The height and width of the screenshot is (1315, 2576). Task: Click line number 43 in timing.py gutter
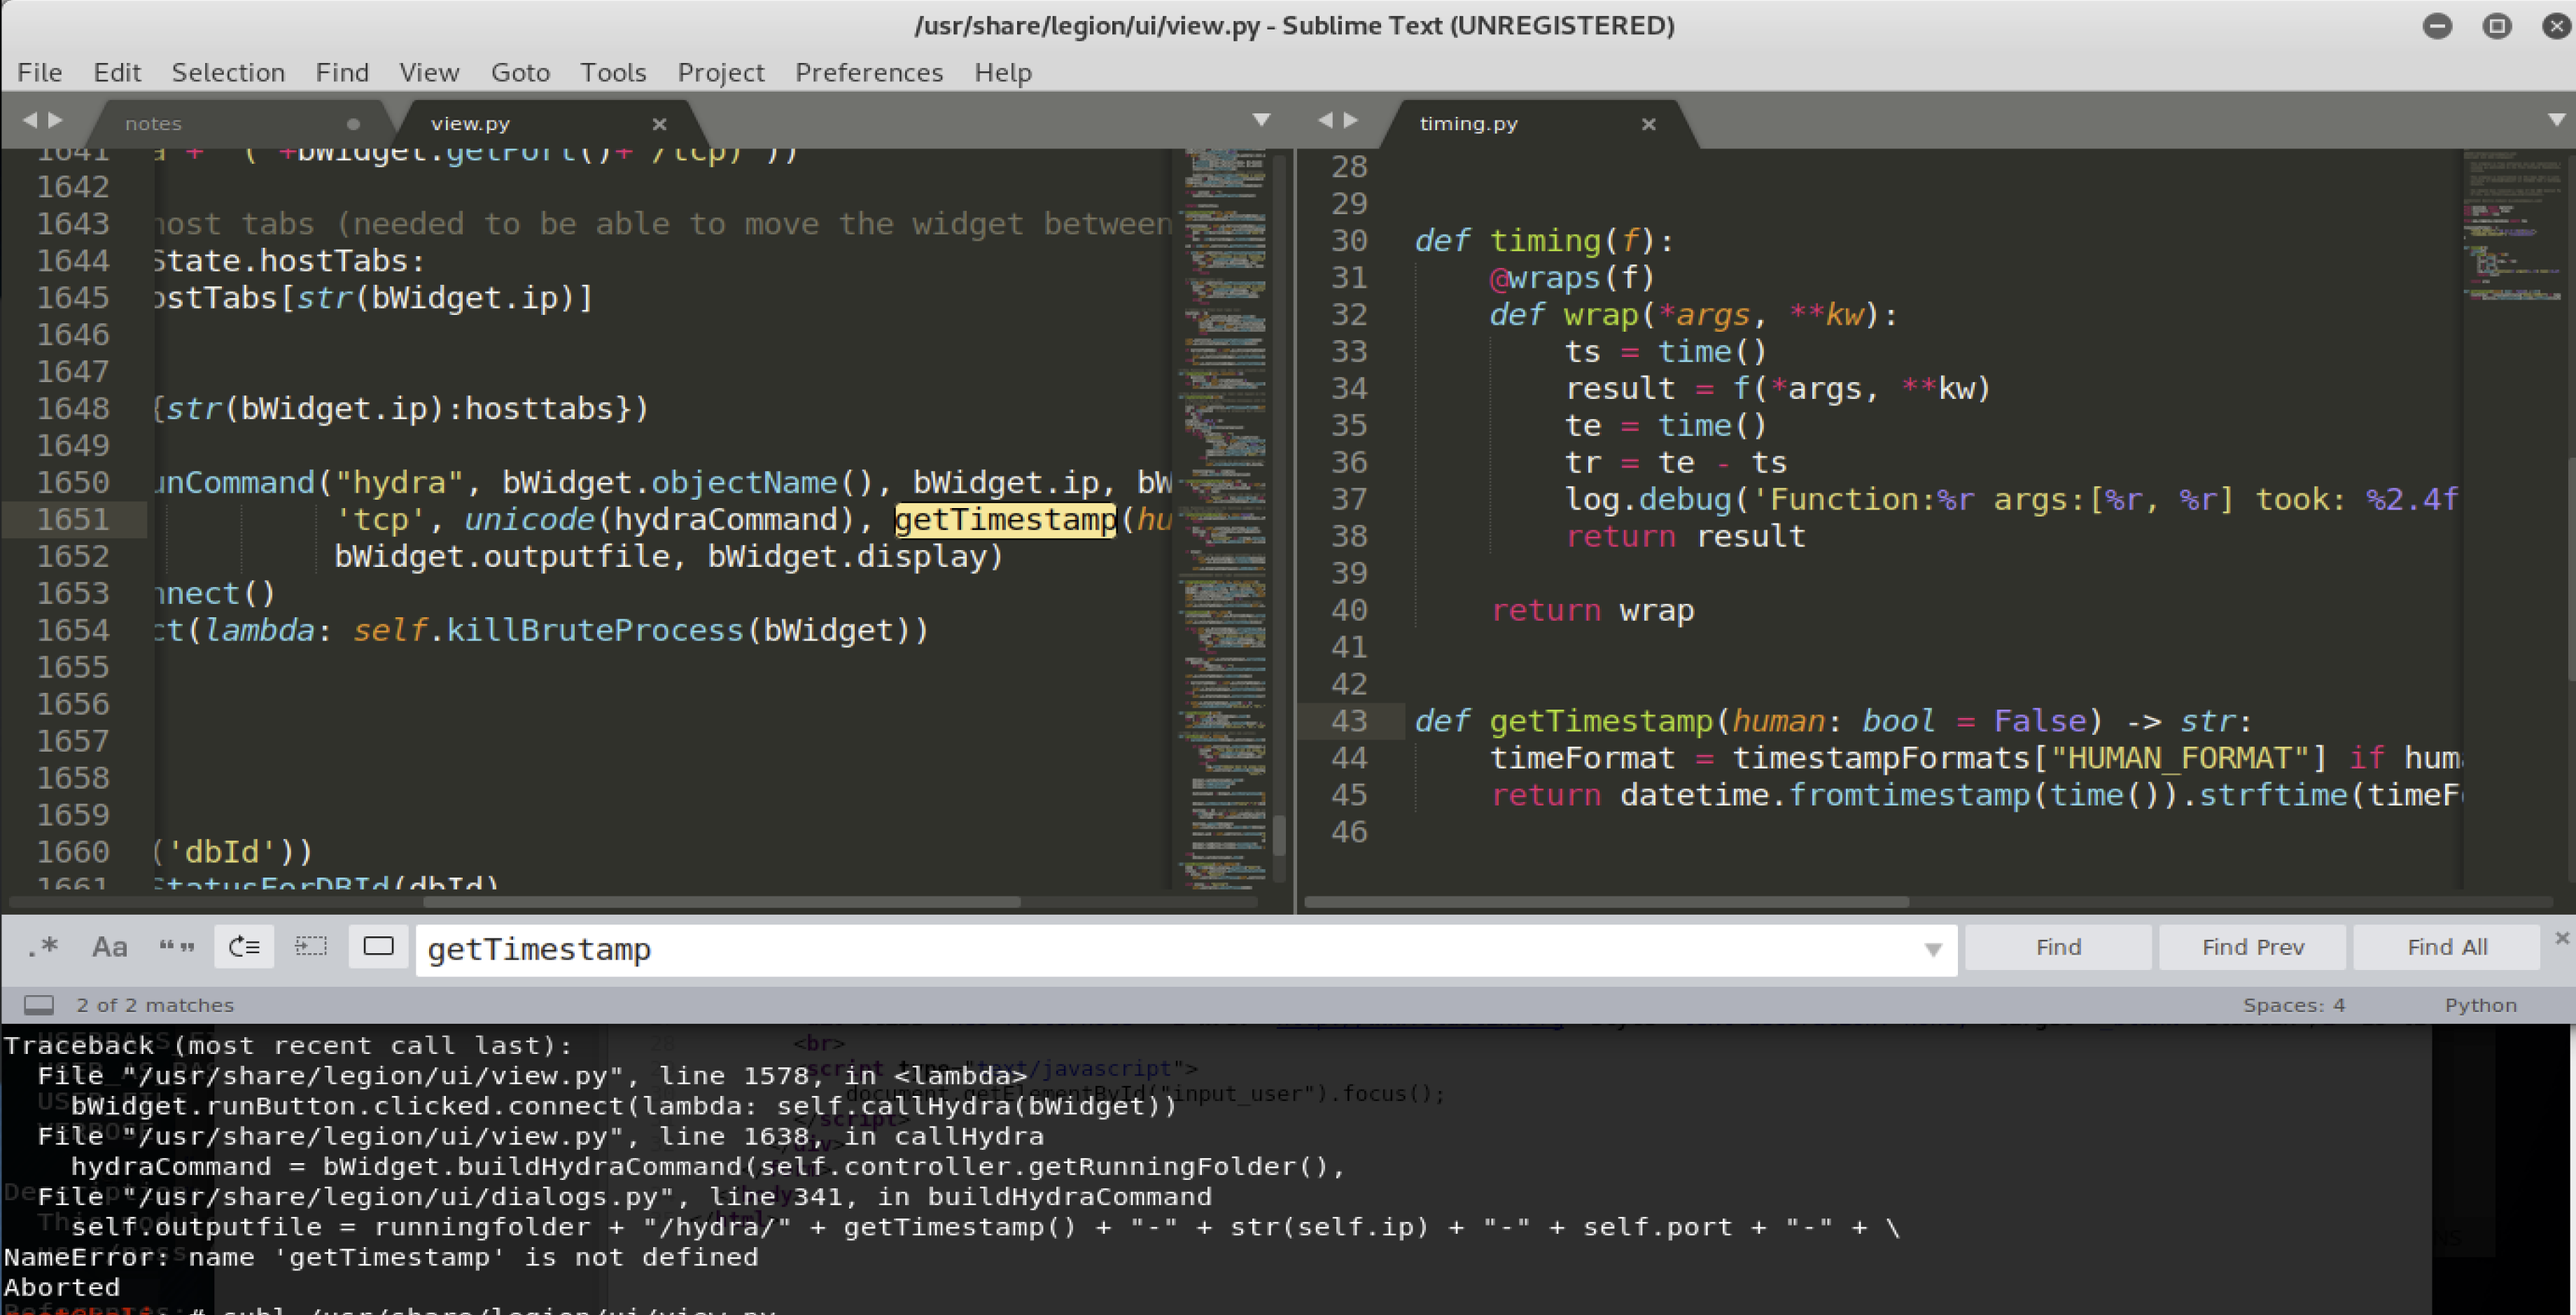pyautogui.click(x=1349, y=721)
